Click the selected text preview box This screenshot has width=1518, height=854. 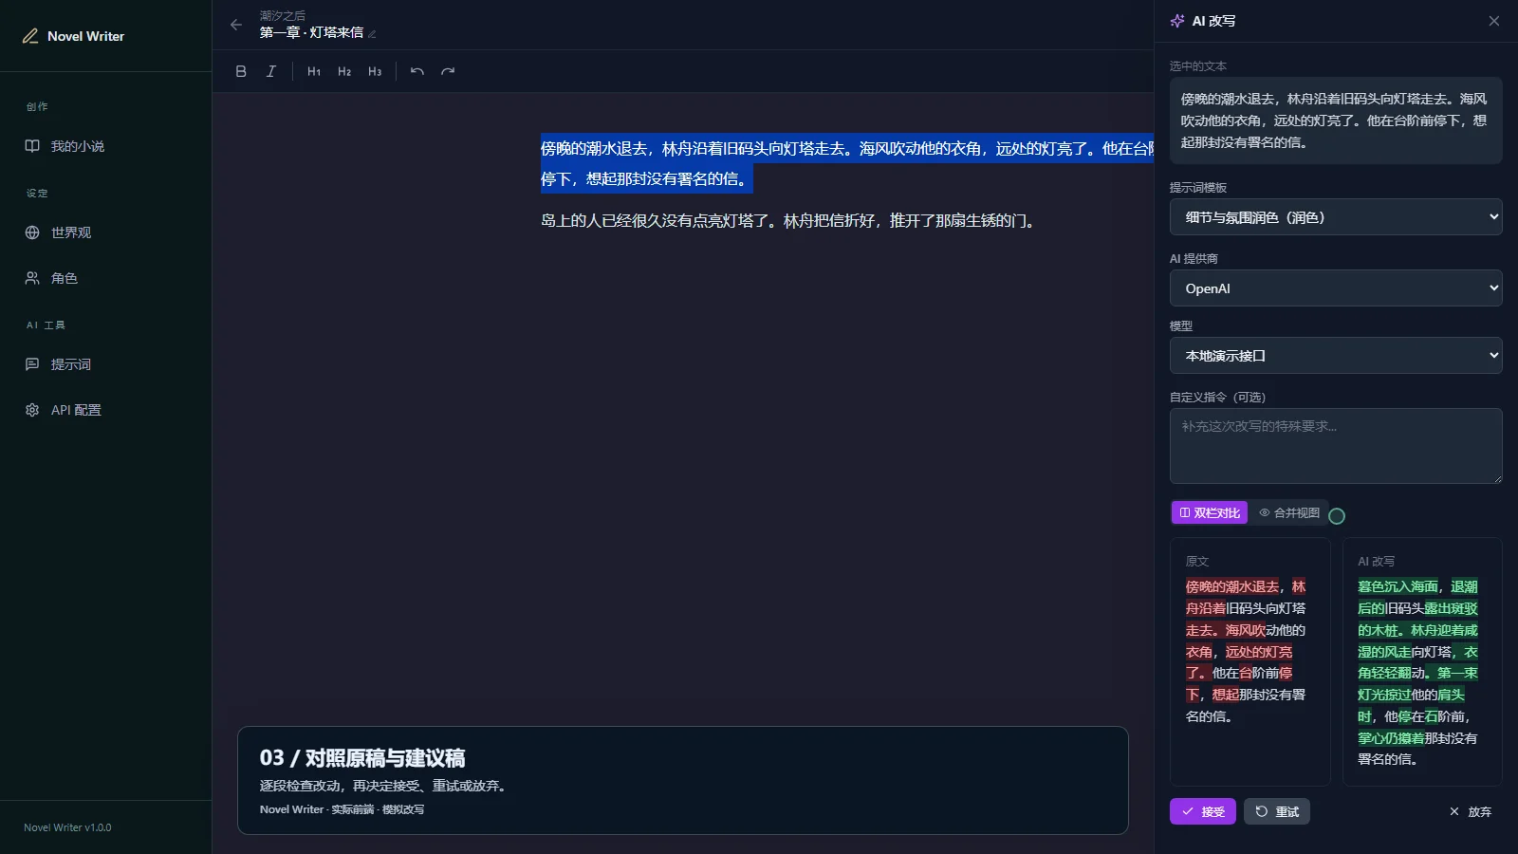(1336, 121)
